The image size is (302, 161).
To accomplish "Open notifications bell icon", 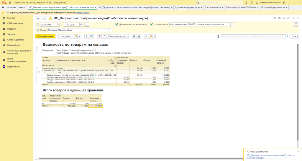I will pos(246,2).
